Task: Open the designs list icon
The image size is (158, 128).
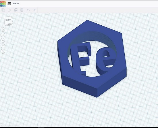Action: 9,3
